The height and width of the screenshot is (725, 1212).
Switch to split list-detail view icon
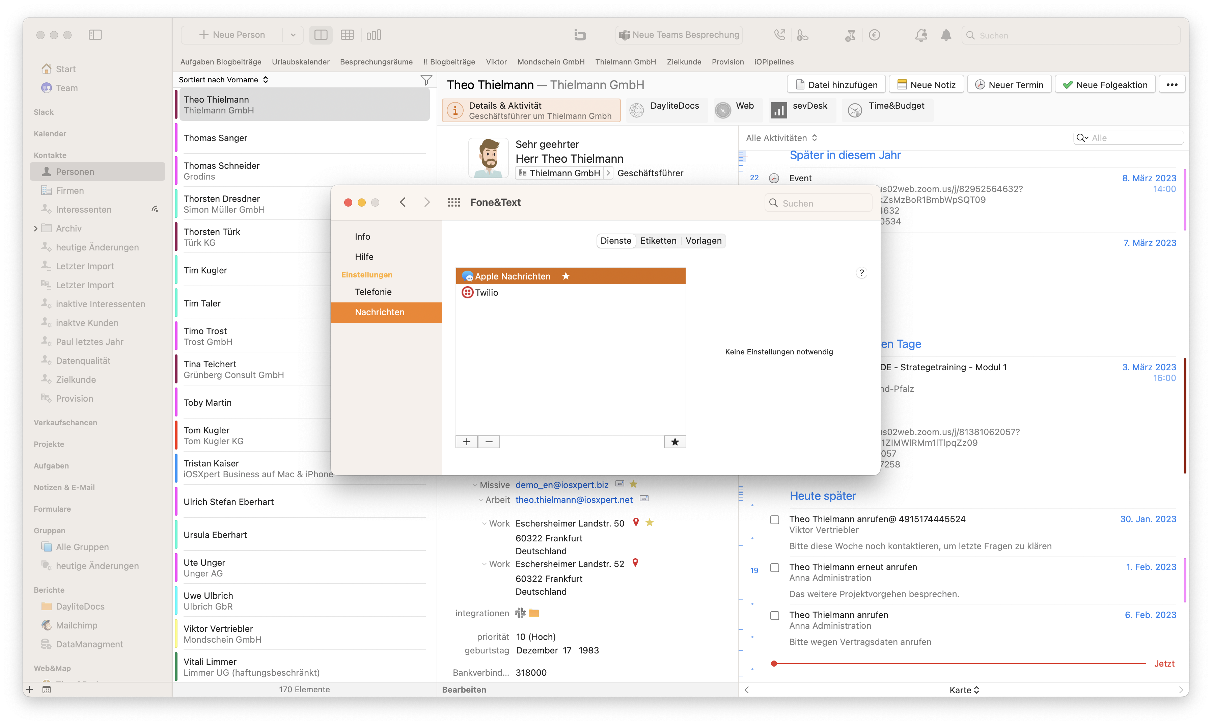point(321,35)
